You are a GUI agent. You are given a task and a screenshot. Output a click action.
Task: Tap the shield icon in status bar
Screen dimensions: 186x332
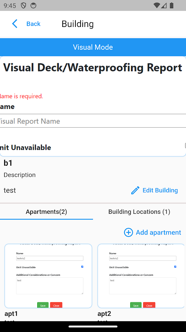point(23,6)
